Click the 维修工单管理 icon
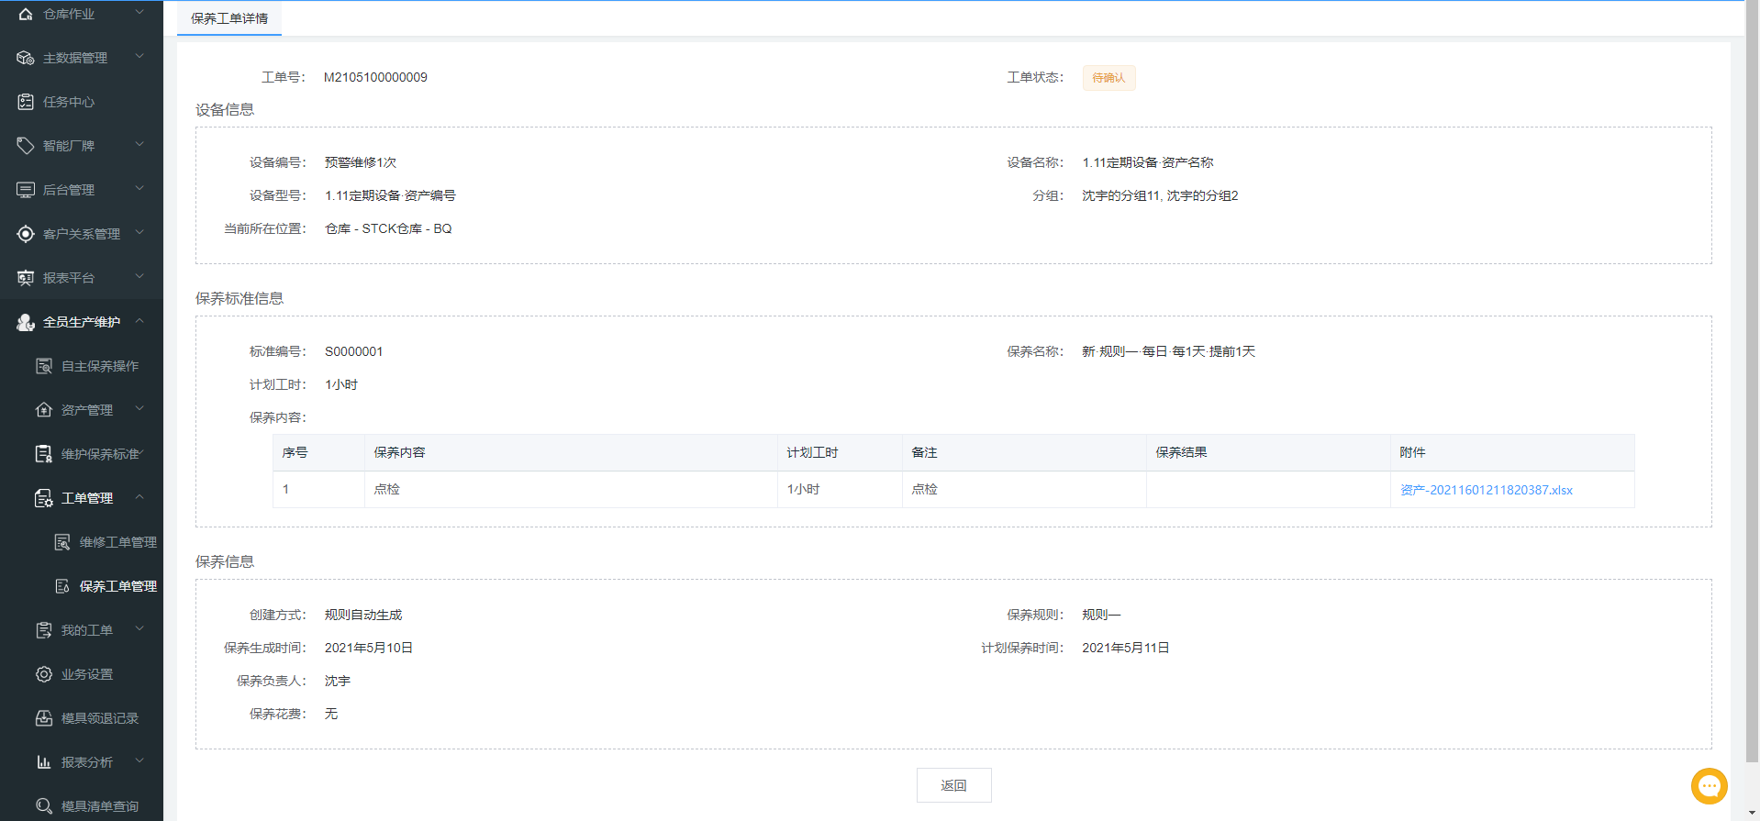The height and width of the screenshot is (821, 1760). (x=62, y=542)
